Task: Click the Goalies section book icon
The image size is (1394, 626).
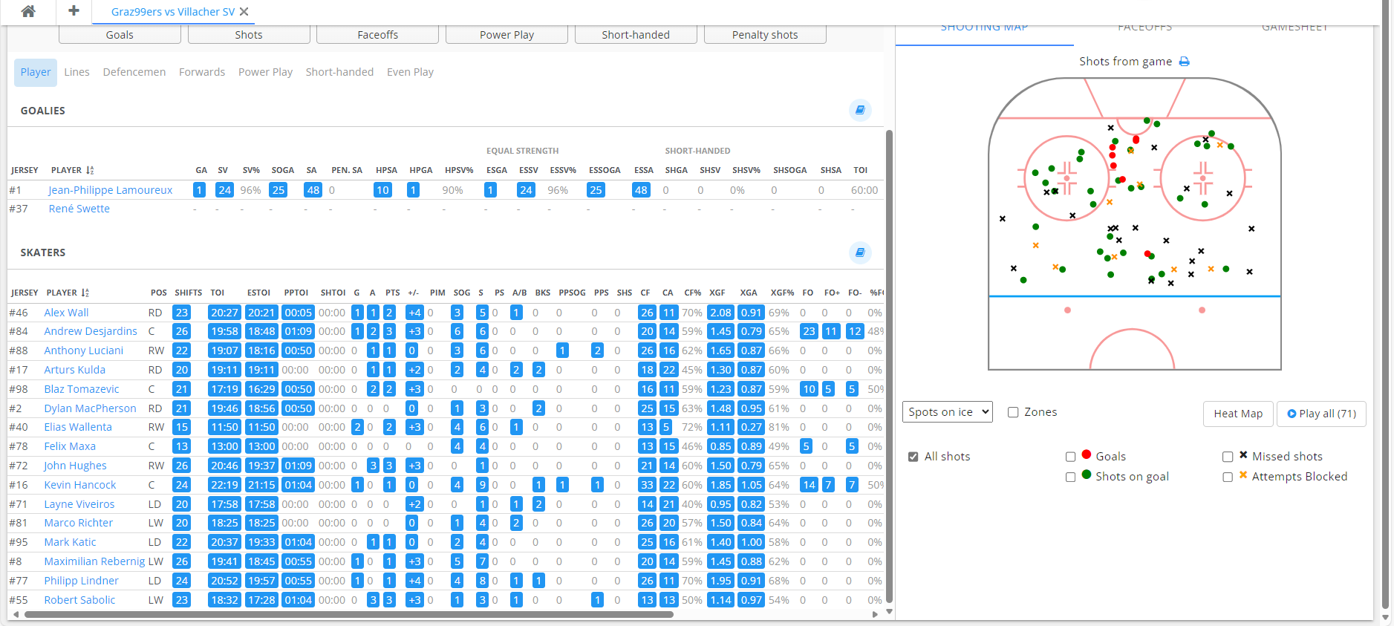Action: [x=859, y=110]
